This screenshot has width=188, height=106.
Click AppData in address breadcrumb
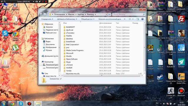pyautogui.click(x=81, y=14)
